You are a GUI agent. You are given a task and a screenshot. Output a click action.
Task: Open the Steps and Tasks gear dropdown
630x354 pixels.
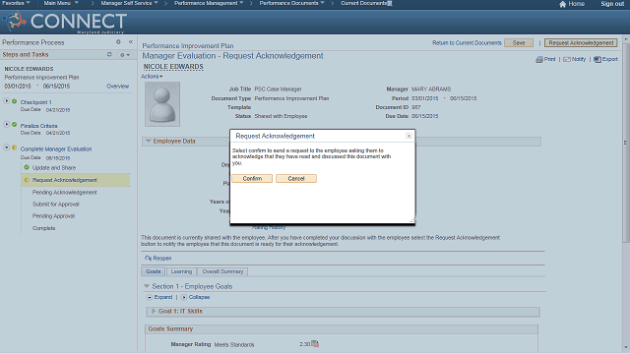coord(125,55)
